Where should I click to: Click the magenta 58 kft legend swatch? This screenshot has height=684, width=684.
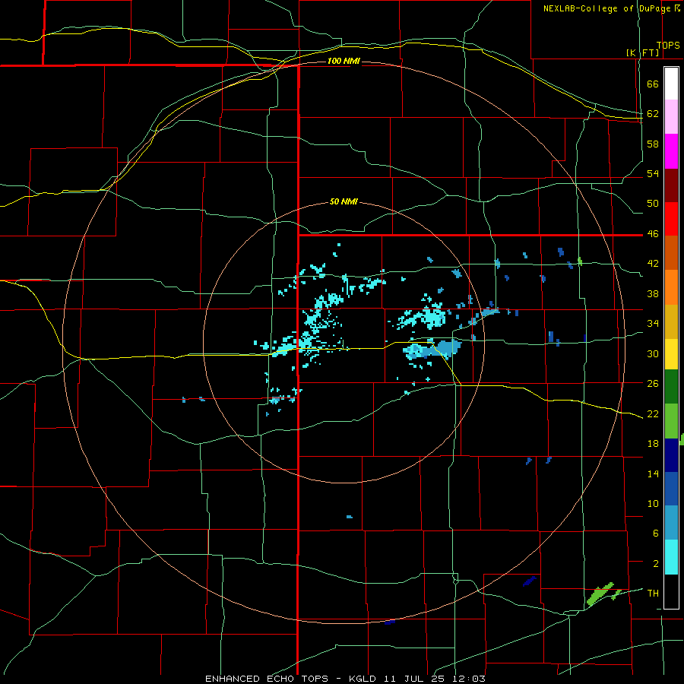point(671,151)
